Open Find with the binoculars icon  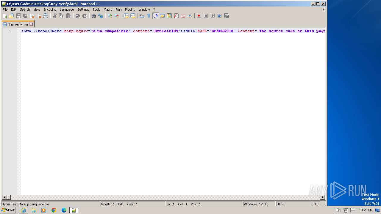[x=94, y=16]
